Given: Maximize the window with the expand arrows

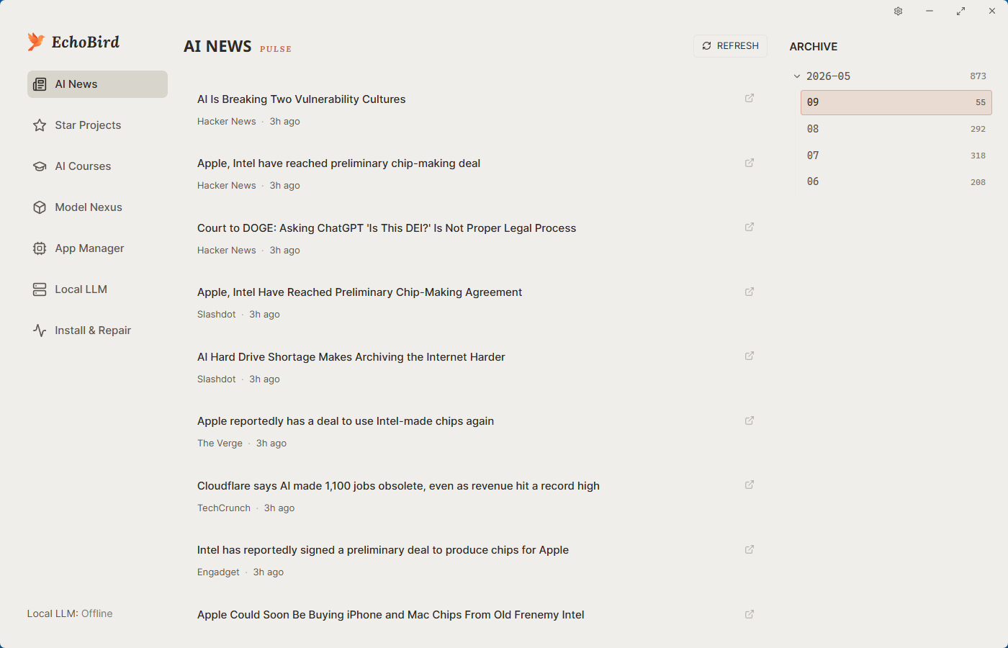Looking at the screenshot, I should coord(960,11).
